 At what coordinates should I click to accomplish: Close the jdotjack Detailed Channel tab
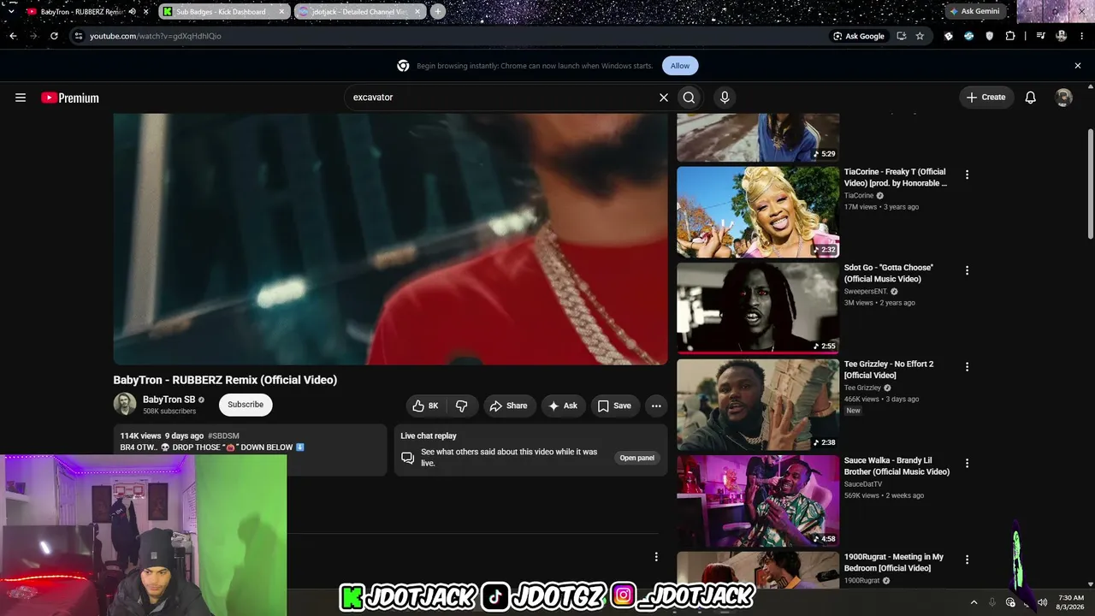pos(417,12)
